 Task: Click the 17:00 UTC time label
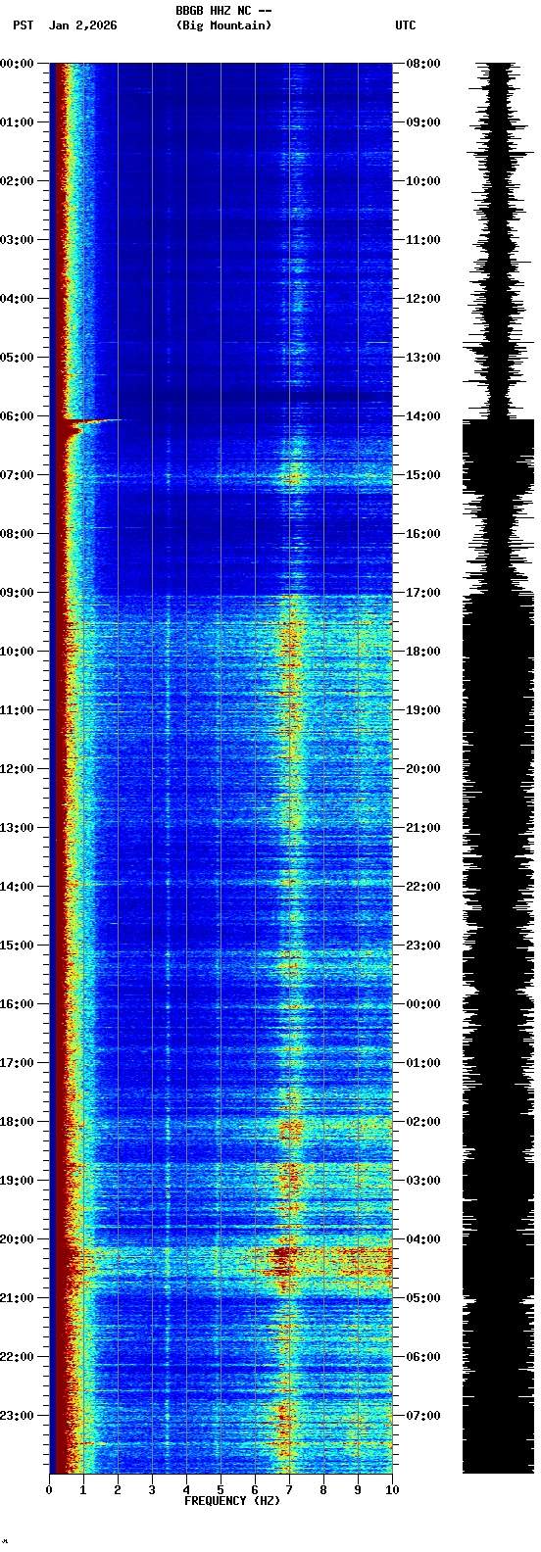pyautogui.click(x=423, y=593)
